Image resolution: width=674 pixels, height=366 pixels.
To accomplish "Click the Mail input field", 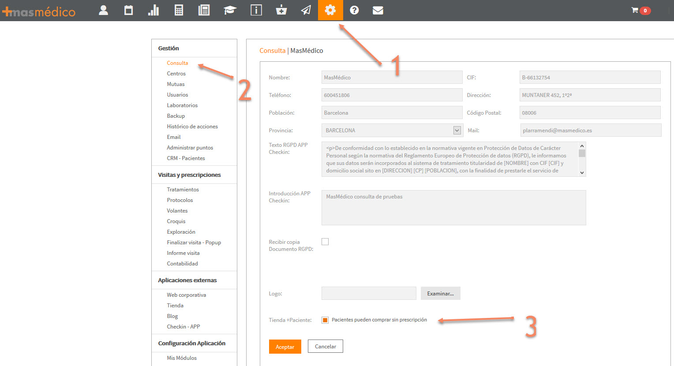I will point(591,130).
